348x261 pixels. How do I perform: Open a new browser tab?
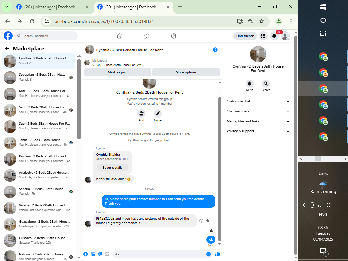click(180, 7)
